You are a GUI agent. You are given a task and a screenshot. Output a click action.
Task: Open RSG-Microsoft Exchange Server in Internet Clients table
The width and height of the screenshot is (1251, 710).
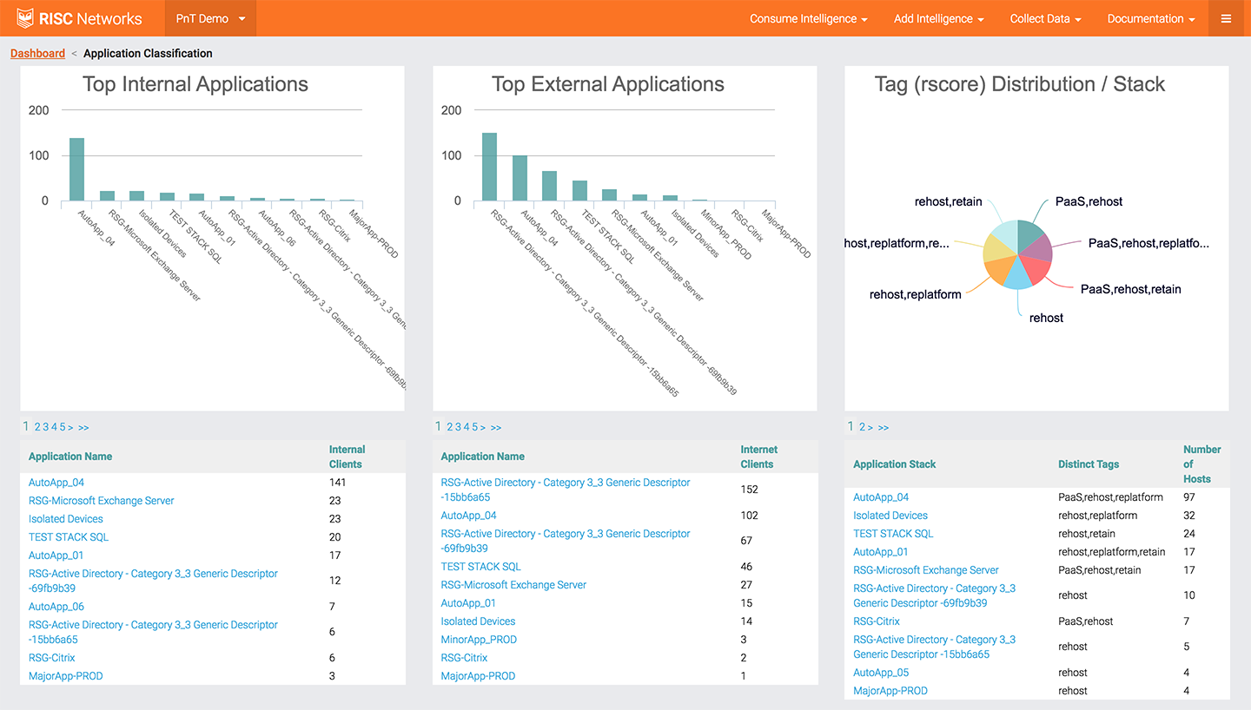click(x=513, y=585)
